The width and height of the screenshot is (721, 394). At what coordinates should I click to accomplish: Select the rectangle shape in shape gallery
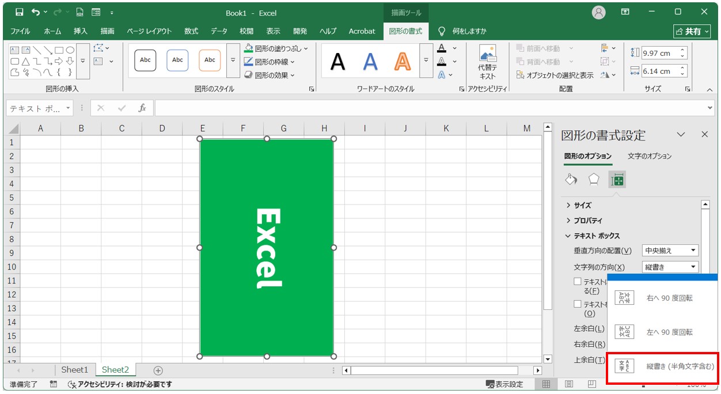(x=59, y=50)
